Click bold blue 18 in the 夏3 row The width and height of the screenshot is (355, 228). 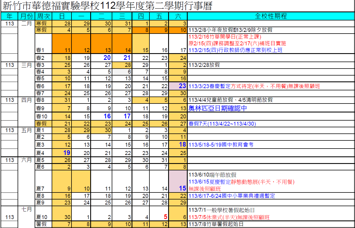pos(182,144)
